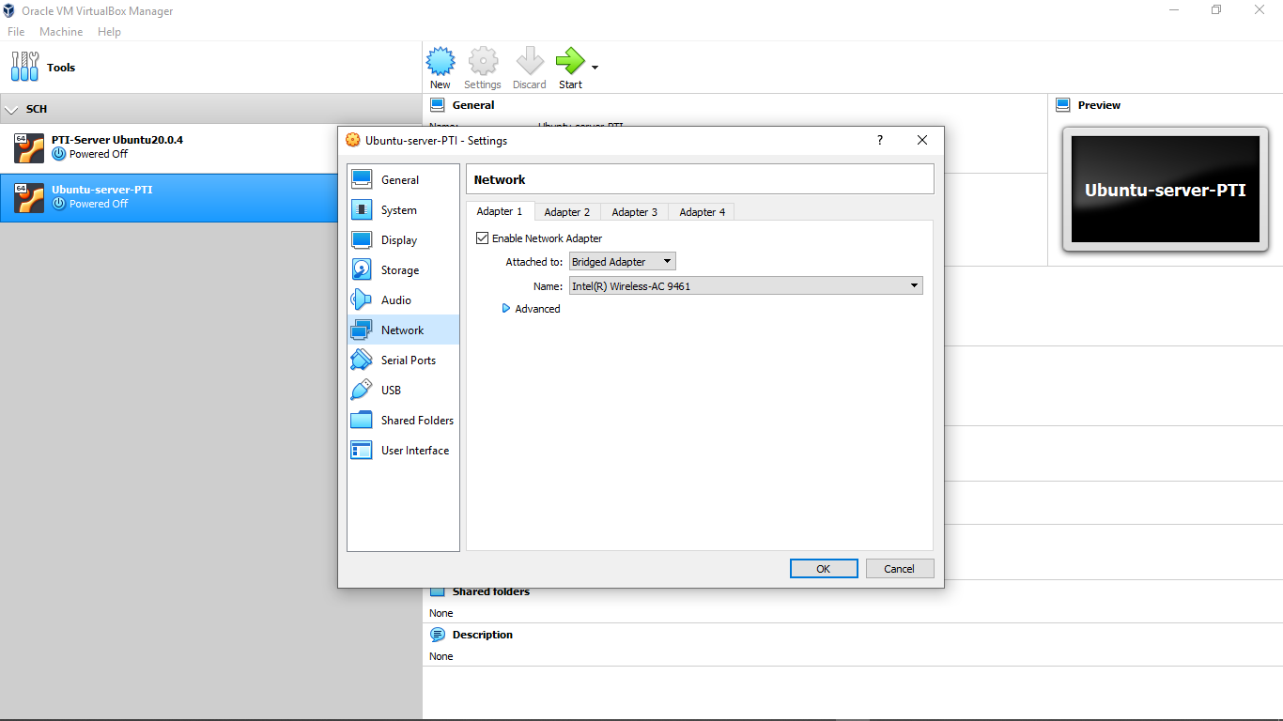Viewport: 1283px width, 721px height.
Task: Switch to Adapter 4 tab
Action: (x=703, y=212)
